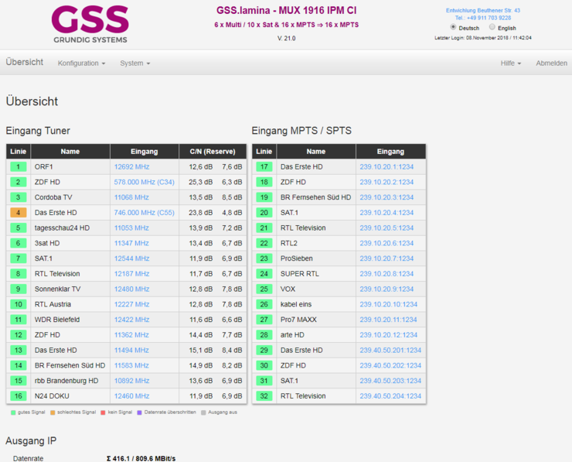
Task: Click line 9 badge for Sonnenklar TV
Action: point(18,289)
